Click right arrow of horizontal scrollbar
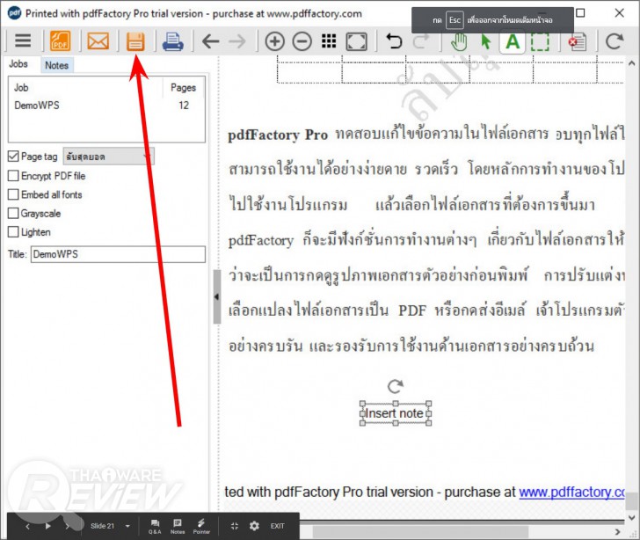 pyautogui.click(x=617, y=532)
